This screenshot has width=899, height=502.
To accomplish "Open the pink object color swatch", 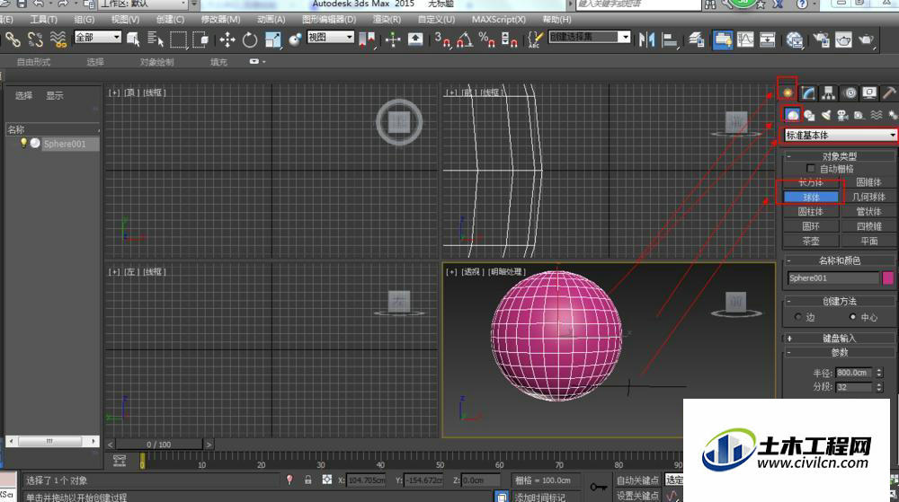I will click(888, 278).
